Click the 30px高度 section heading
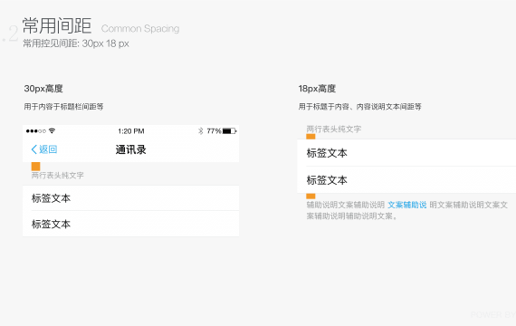Screen dimensions: 516x326 (x=43, y=89)
